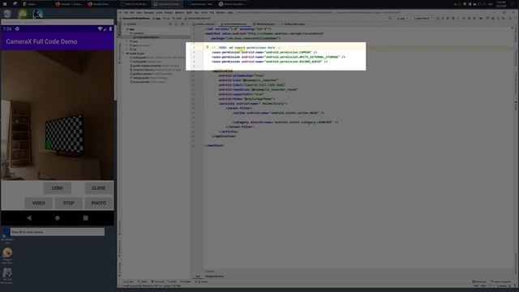Open the third desktop shortcut icon in top row

tap(38, 14)
